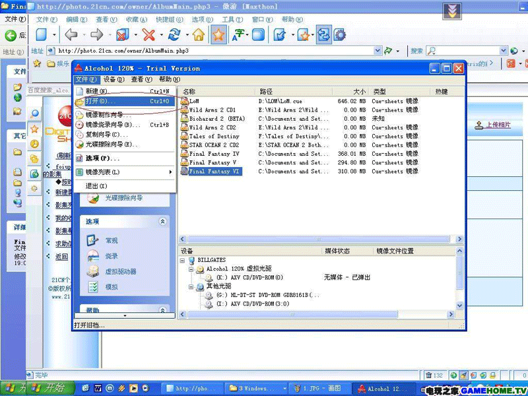Image resolution: width=528 pixels, height=396 pixels.
Task: Choose 选项(P) from the file menu
Action: 125,158
